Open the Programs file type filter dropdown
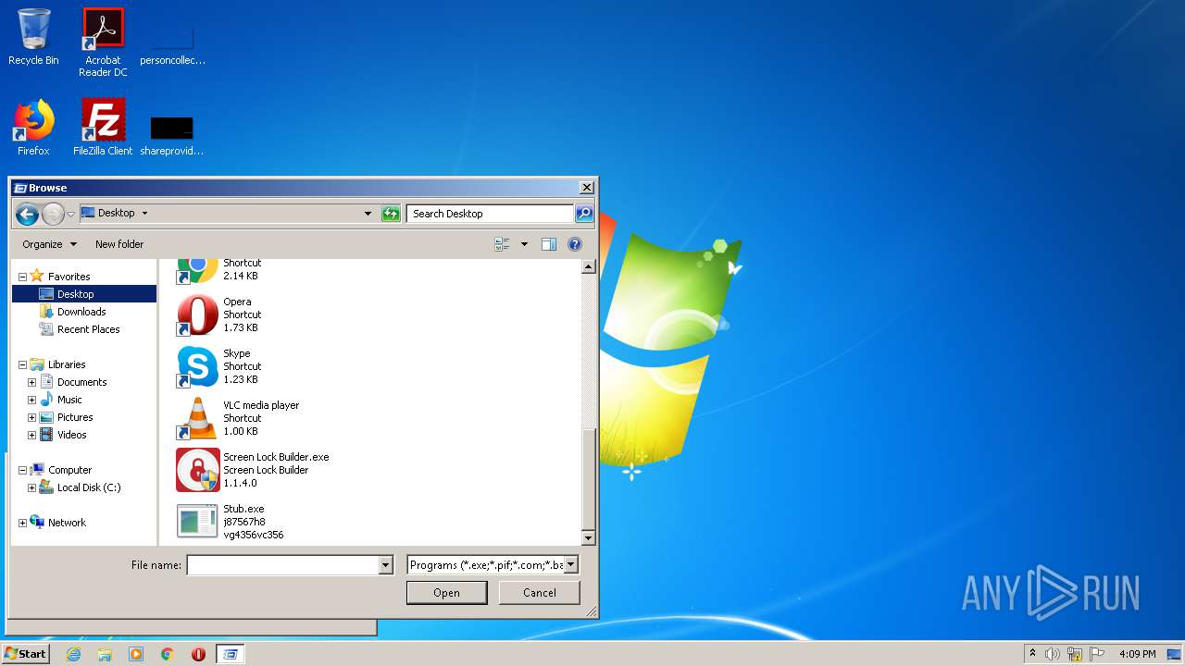 coord(570,564)
